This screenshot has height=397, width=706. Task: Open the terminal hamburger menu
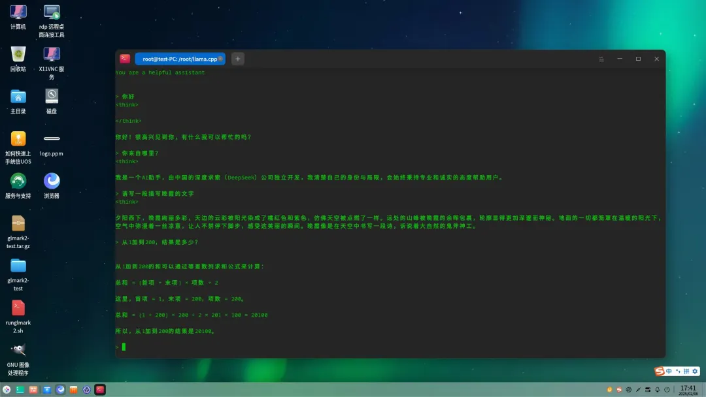[601, 59]
